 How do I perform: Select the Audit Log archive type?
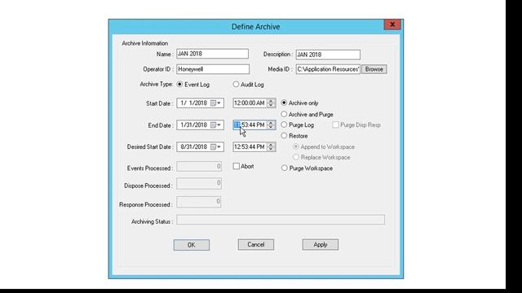pyautogui.click(x=236, y=85)
